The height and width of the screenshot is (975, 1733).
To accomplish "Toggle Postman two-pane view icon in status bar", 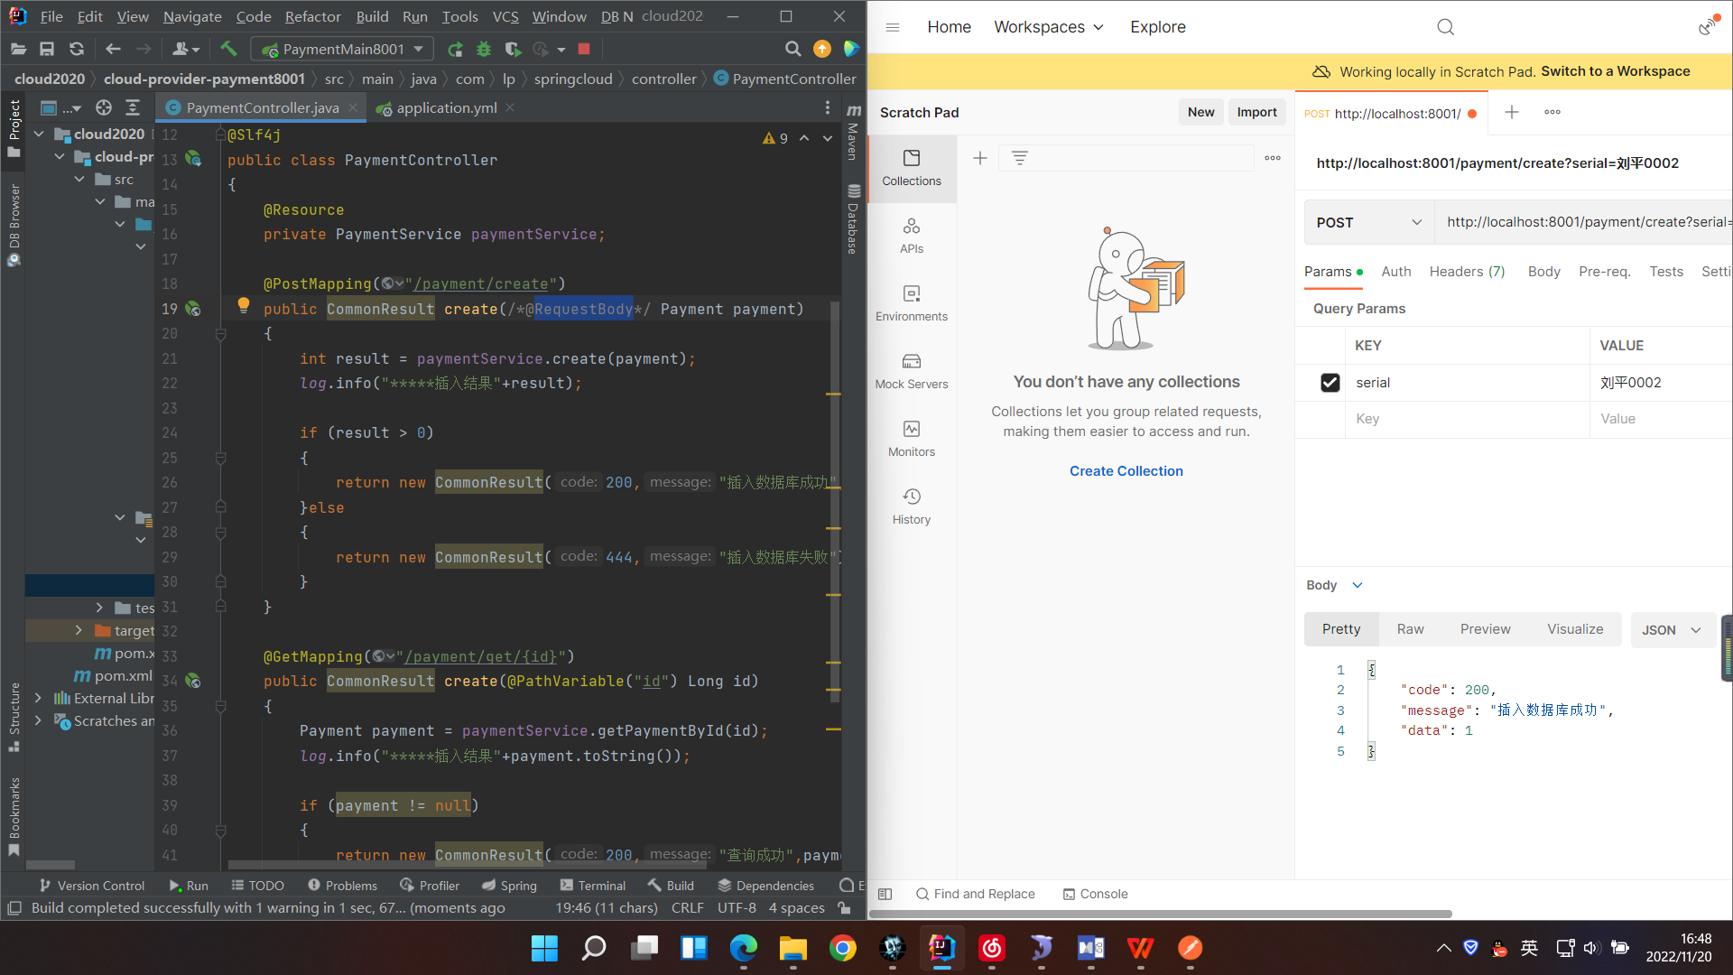I will coord(885,894).
